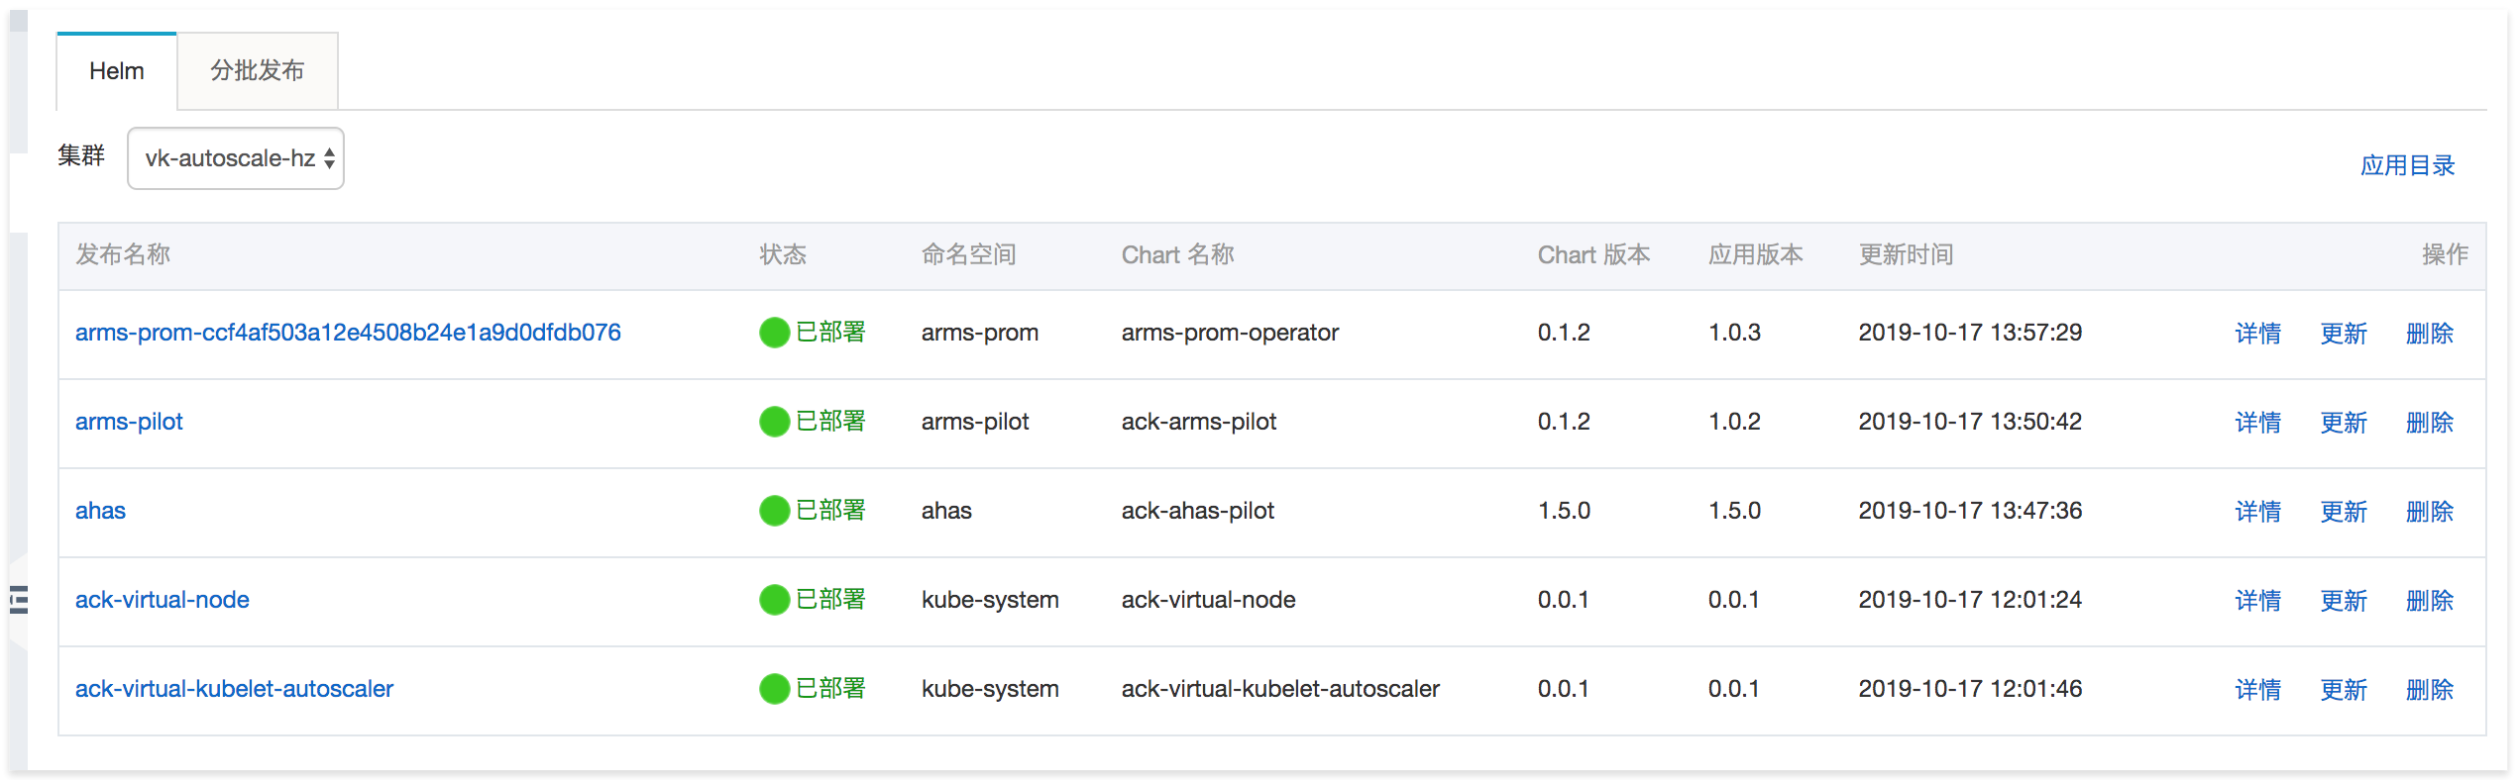This screenshot has width=2517, height=780.
Task: Click app version 1.0.2
Action: pos(1734,422)
